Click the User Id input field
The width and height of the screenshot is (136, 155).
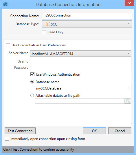point(81,61)
